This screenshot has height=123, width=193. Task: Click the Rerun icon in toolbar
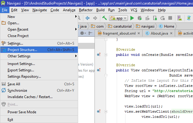(x=163, y=18)
